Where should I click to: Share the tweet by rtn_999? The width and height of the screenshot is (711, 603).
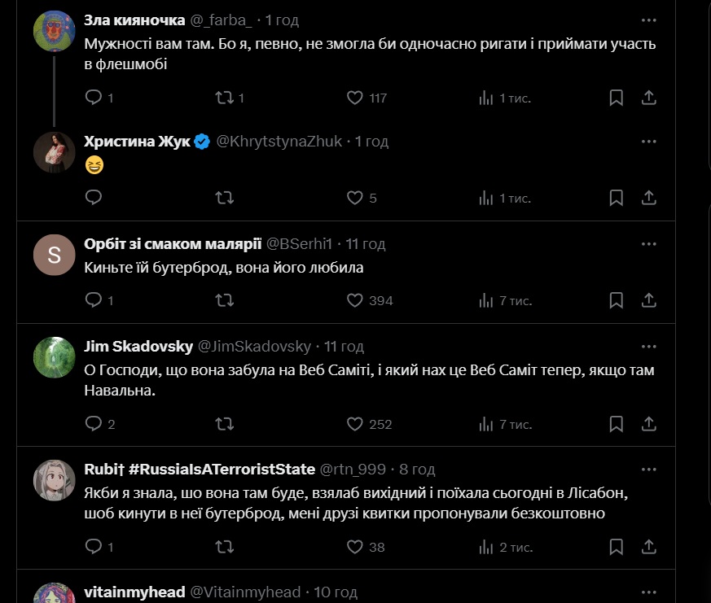pos(649,547)
